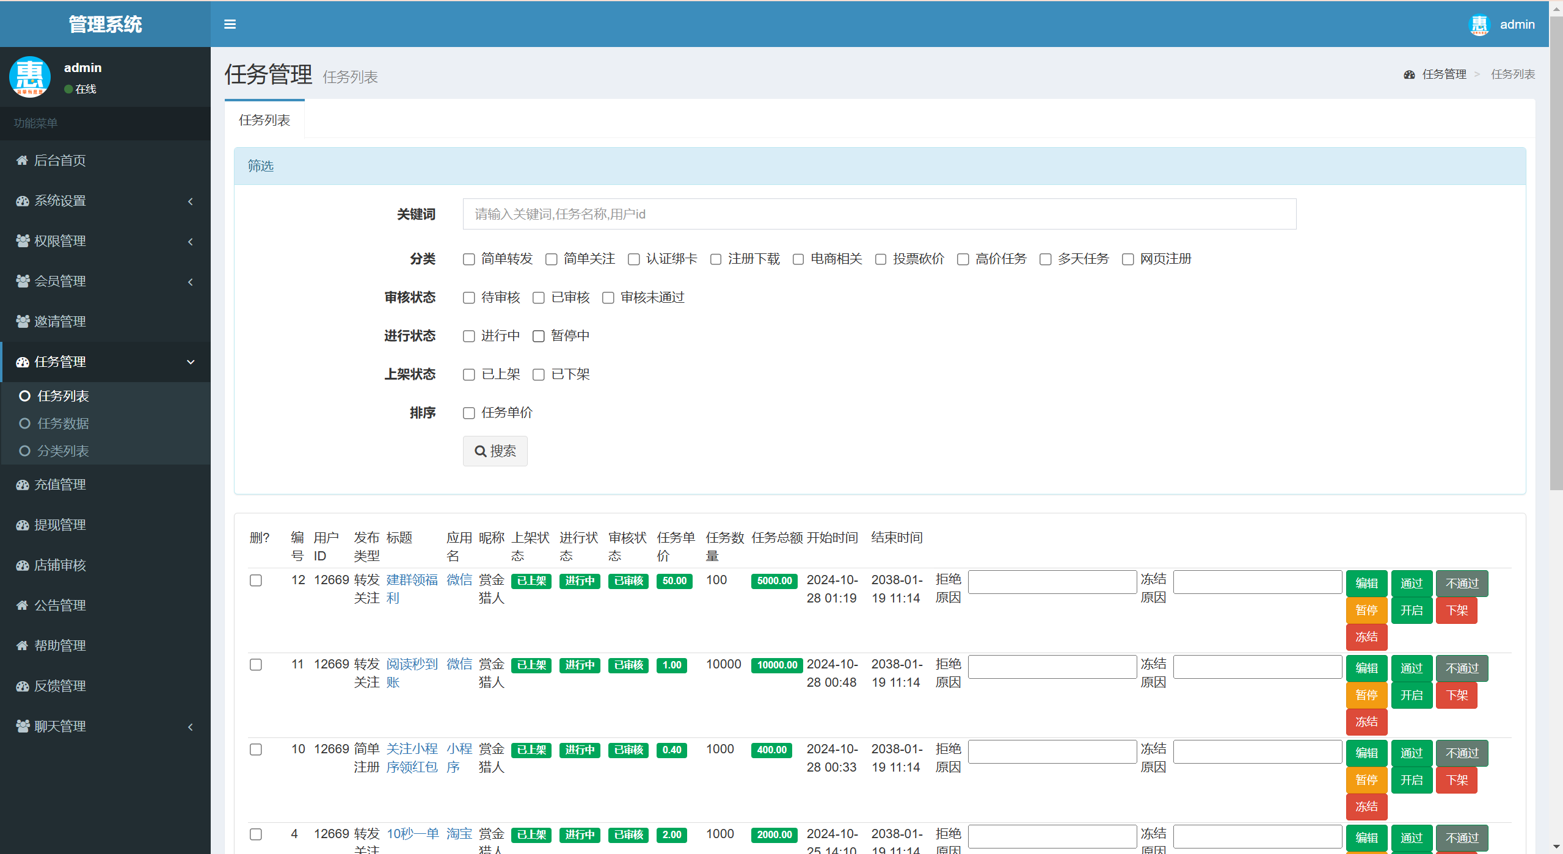Click the circle icon beside 任务数据
Viewport: 1563px width, 854px height.
[x=24, y=424]
